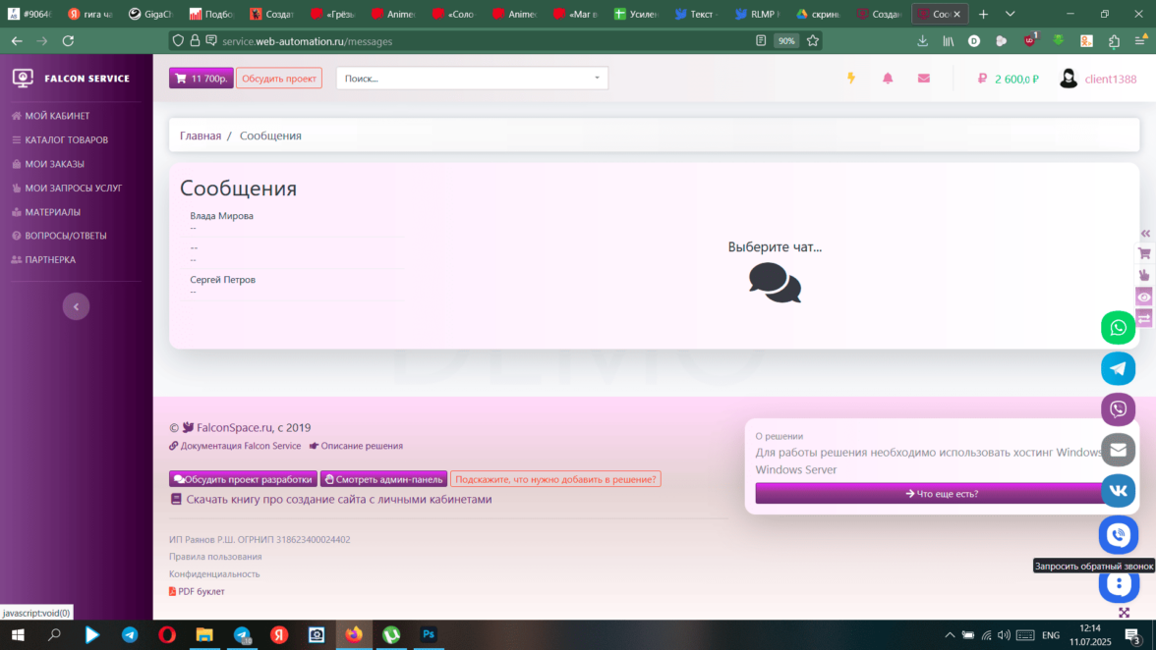Screen dimensions: 1156x650
Task: Click the Falcon Service logo
Action: pos(71,78)
